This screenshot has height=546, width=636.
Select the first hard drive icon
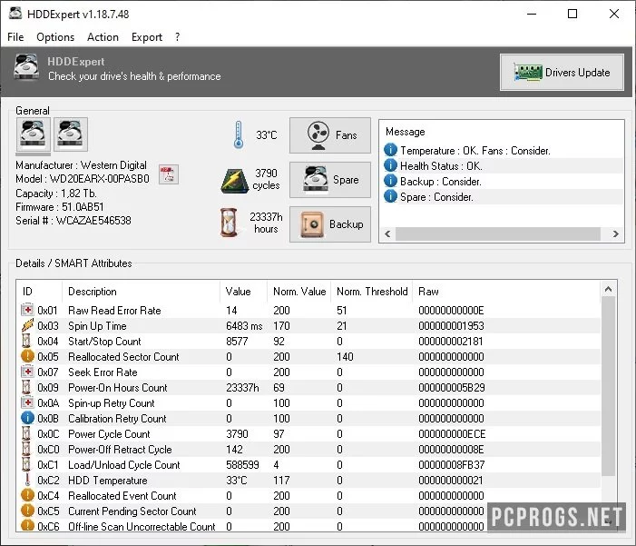point(34,134)
